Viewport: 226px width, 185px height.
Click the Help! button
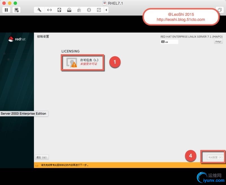(218, 41)
